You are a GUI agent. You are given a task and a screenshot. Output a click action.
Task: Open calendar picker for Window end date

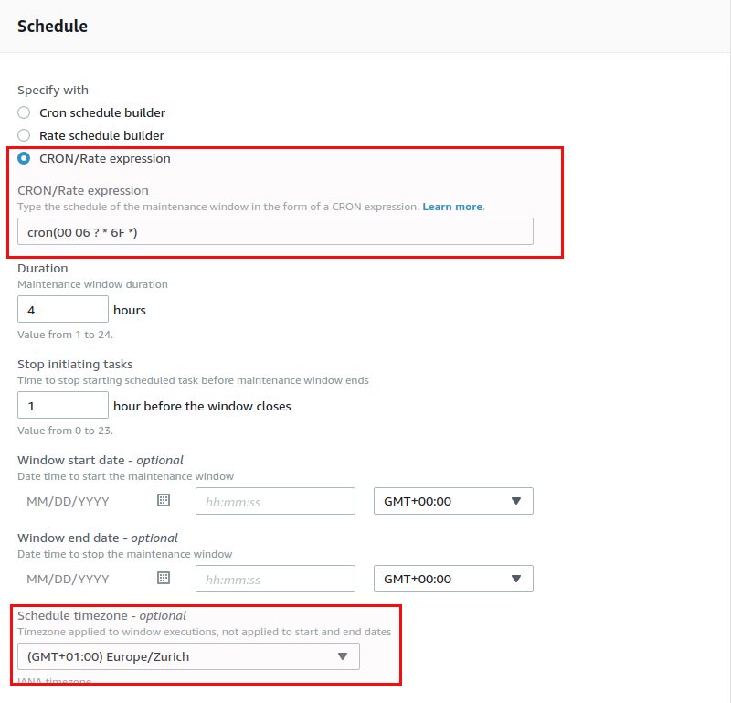[164, 578]
